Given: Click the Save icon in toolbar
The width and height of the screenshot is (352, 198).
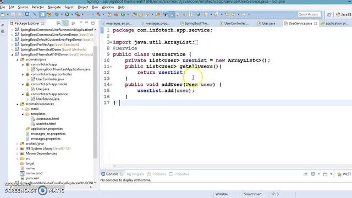Looking at the screenshot, I should click(x=13, y=14).
